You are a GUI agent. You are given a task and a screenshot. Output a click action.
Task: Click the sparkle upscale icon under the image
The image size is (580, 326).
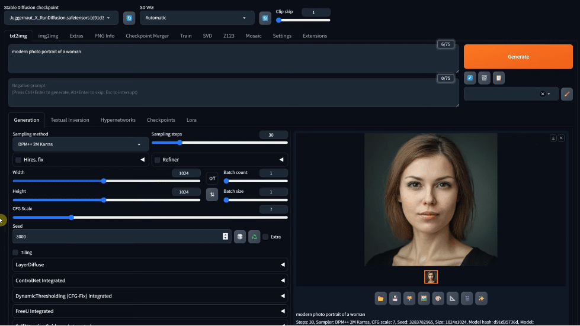(x=482, y=298)
